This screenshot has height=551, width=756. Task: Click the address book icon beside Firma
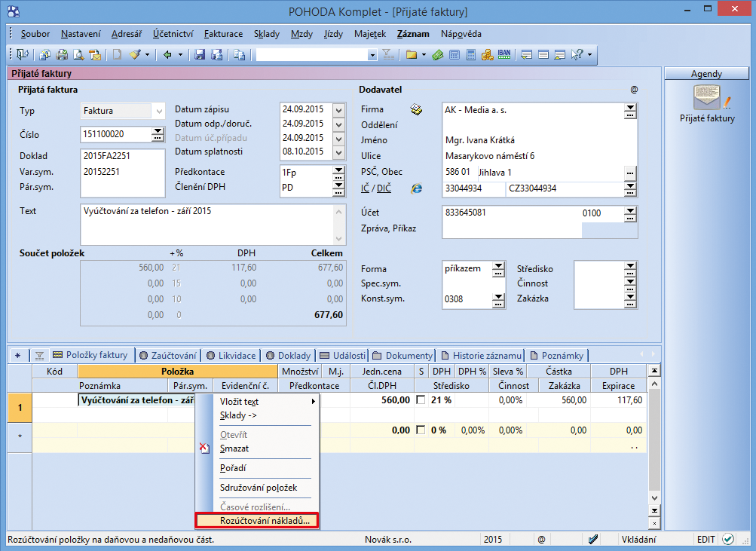[416, 110]
